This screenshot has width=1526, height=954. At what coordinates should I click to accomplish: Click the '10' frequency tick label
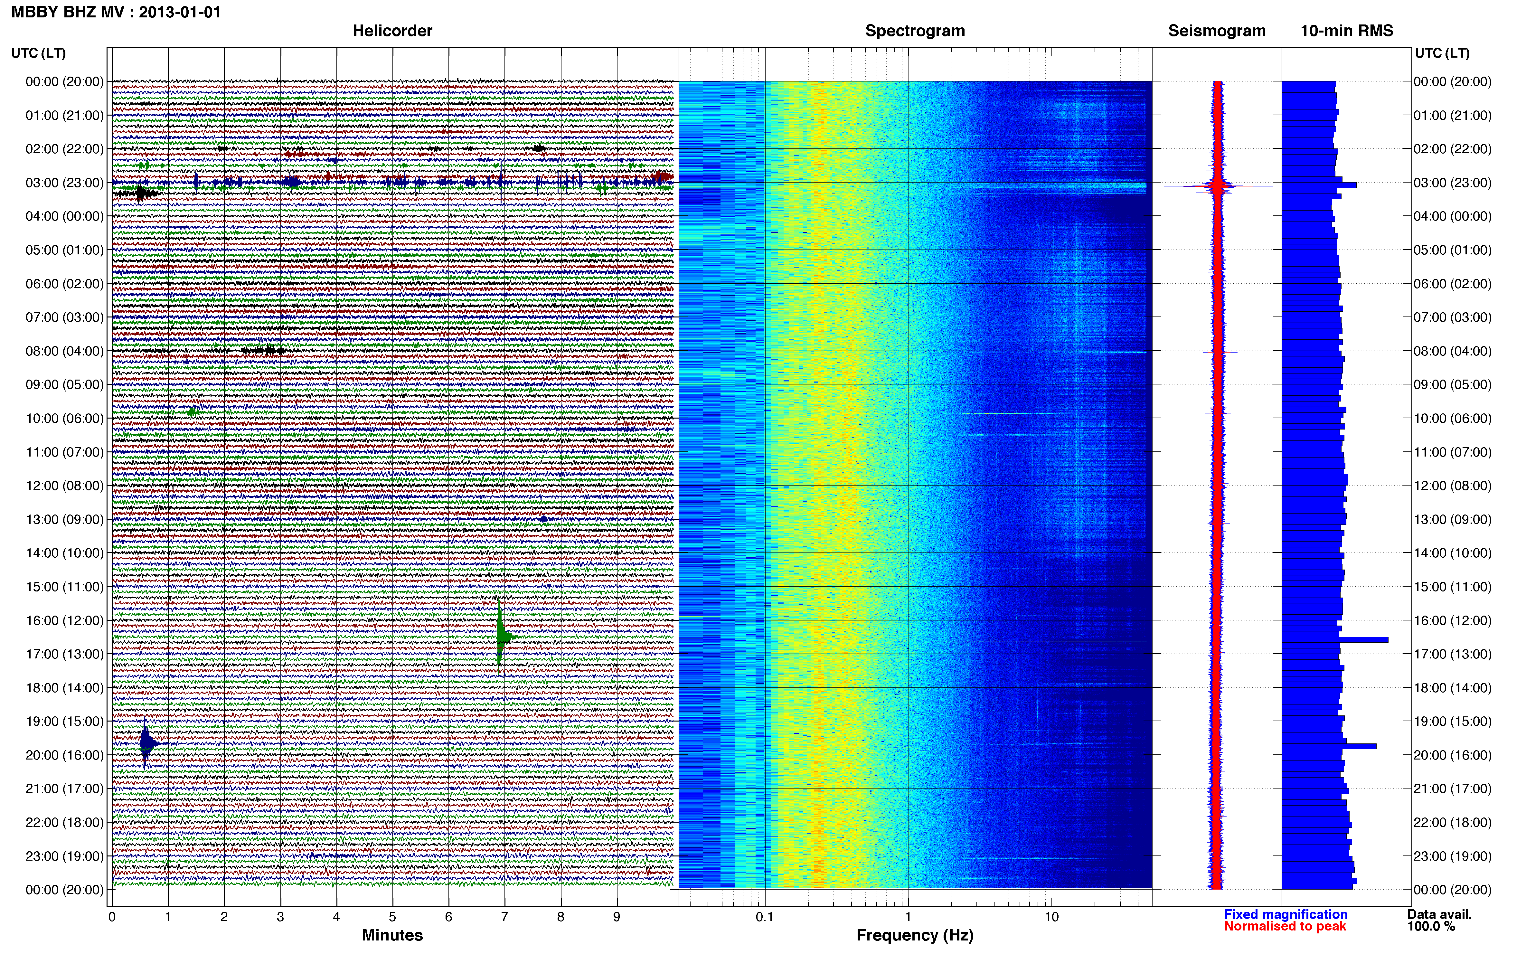pos(1051,917)
